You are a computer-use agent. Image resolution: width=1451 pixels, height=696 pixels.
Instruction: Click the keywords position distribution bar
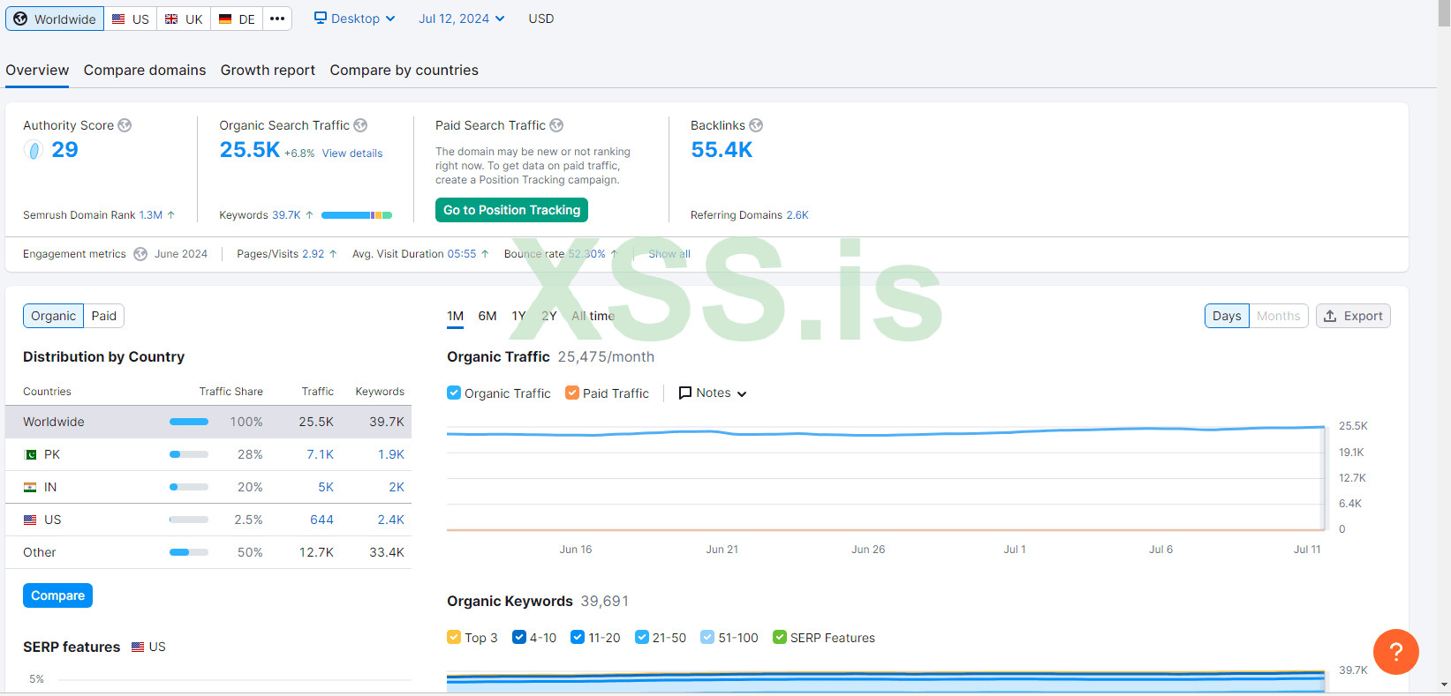357,215
